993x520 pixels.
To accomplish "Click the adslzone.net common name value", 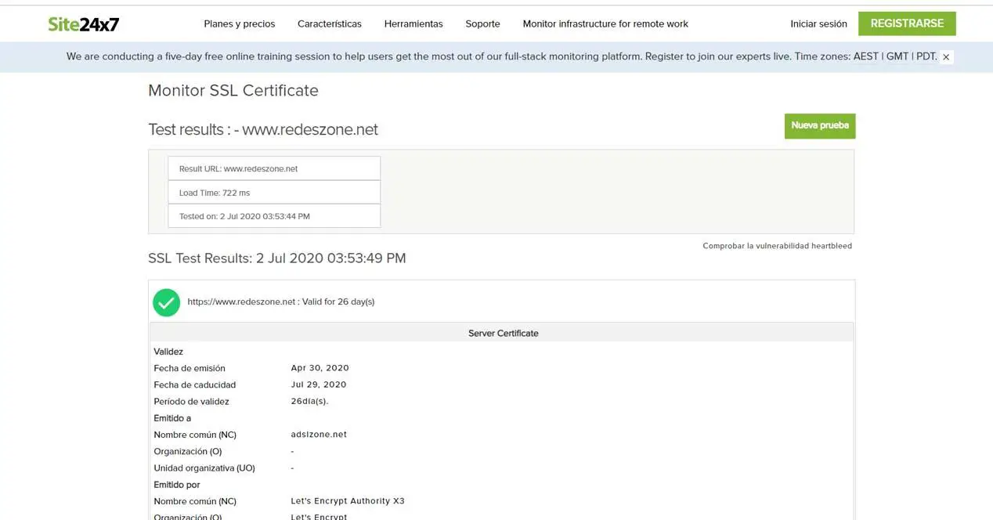I will pos(319,435).
